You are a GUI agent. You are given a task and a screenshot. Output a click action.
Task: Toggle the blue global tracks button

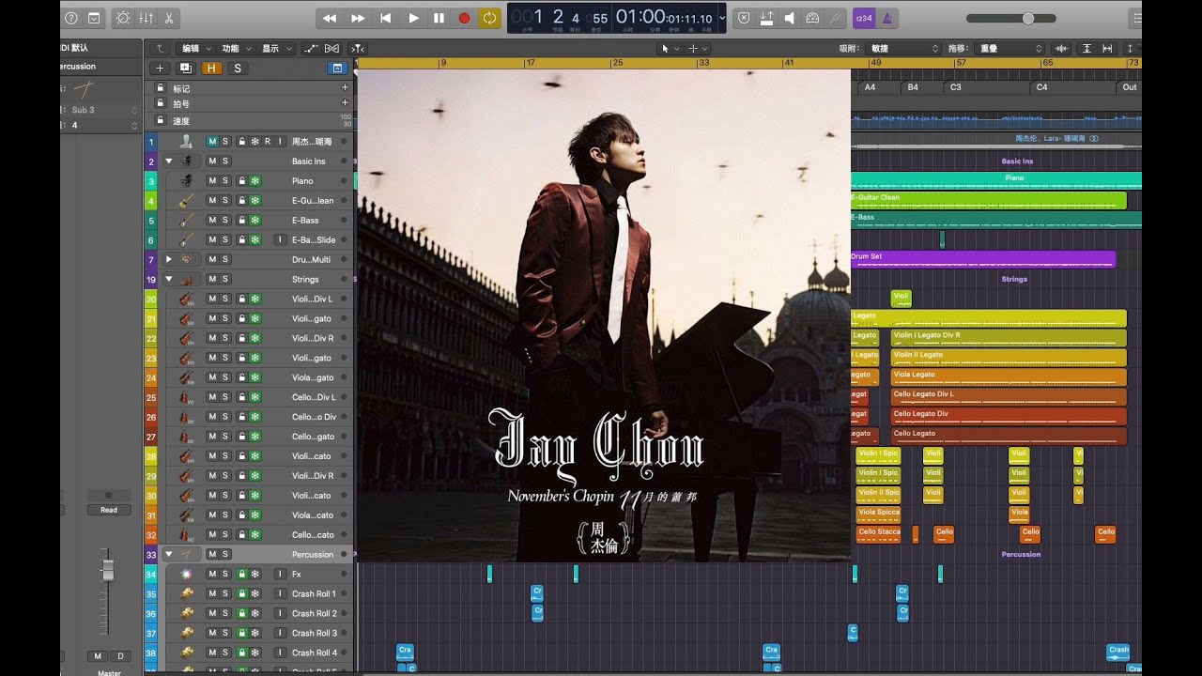(337, 68)
